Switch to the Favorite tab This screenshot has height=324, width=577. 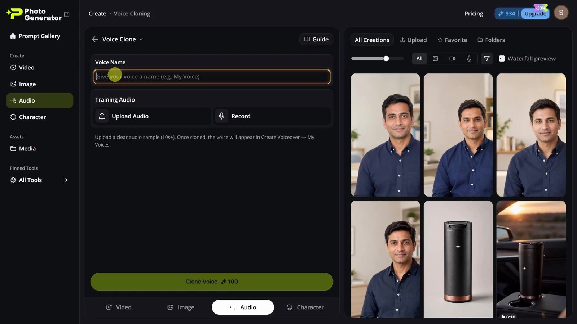452,40
